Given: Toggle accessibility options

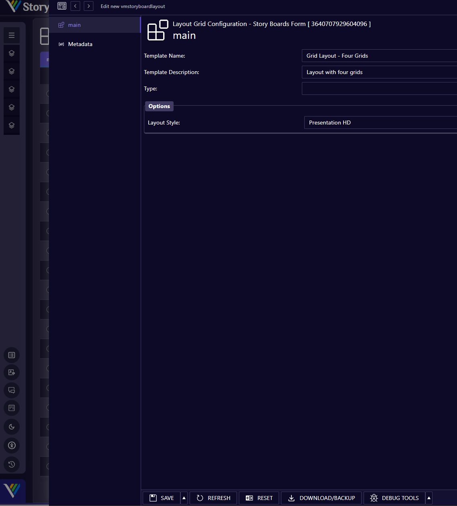Looking at the screenshot, I should (12, 446).
